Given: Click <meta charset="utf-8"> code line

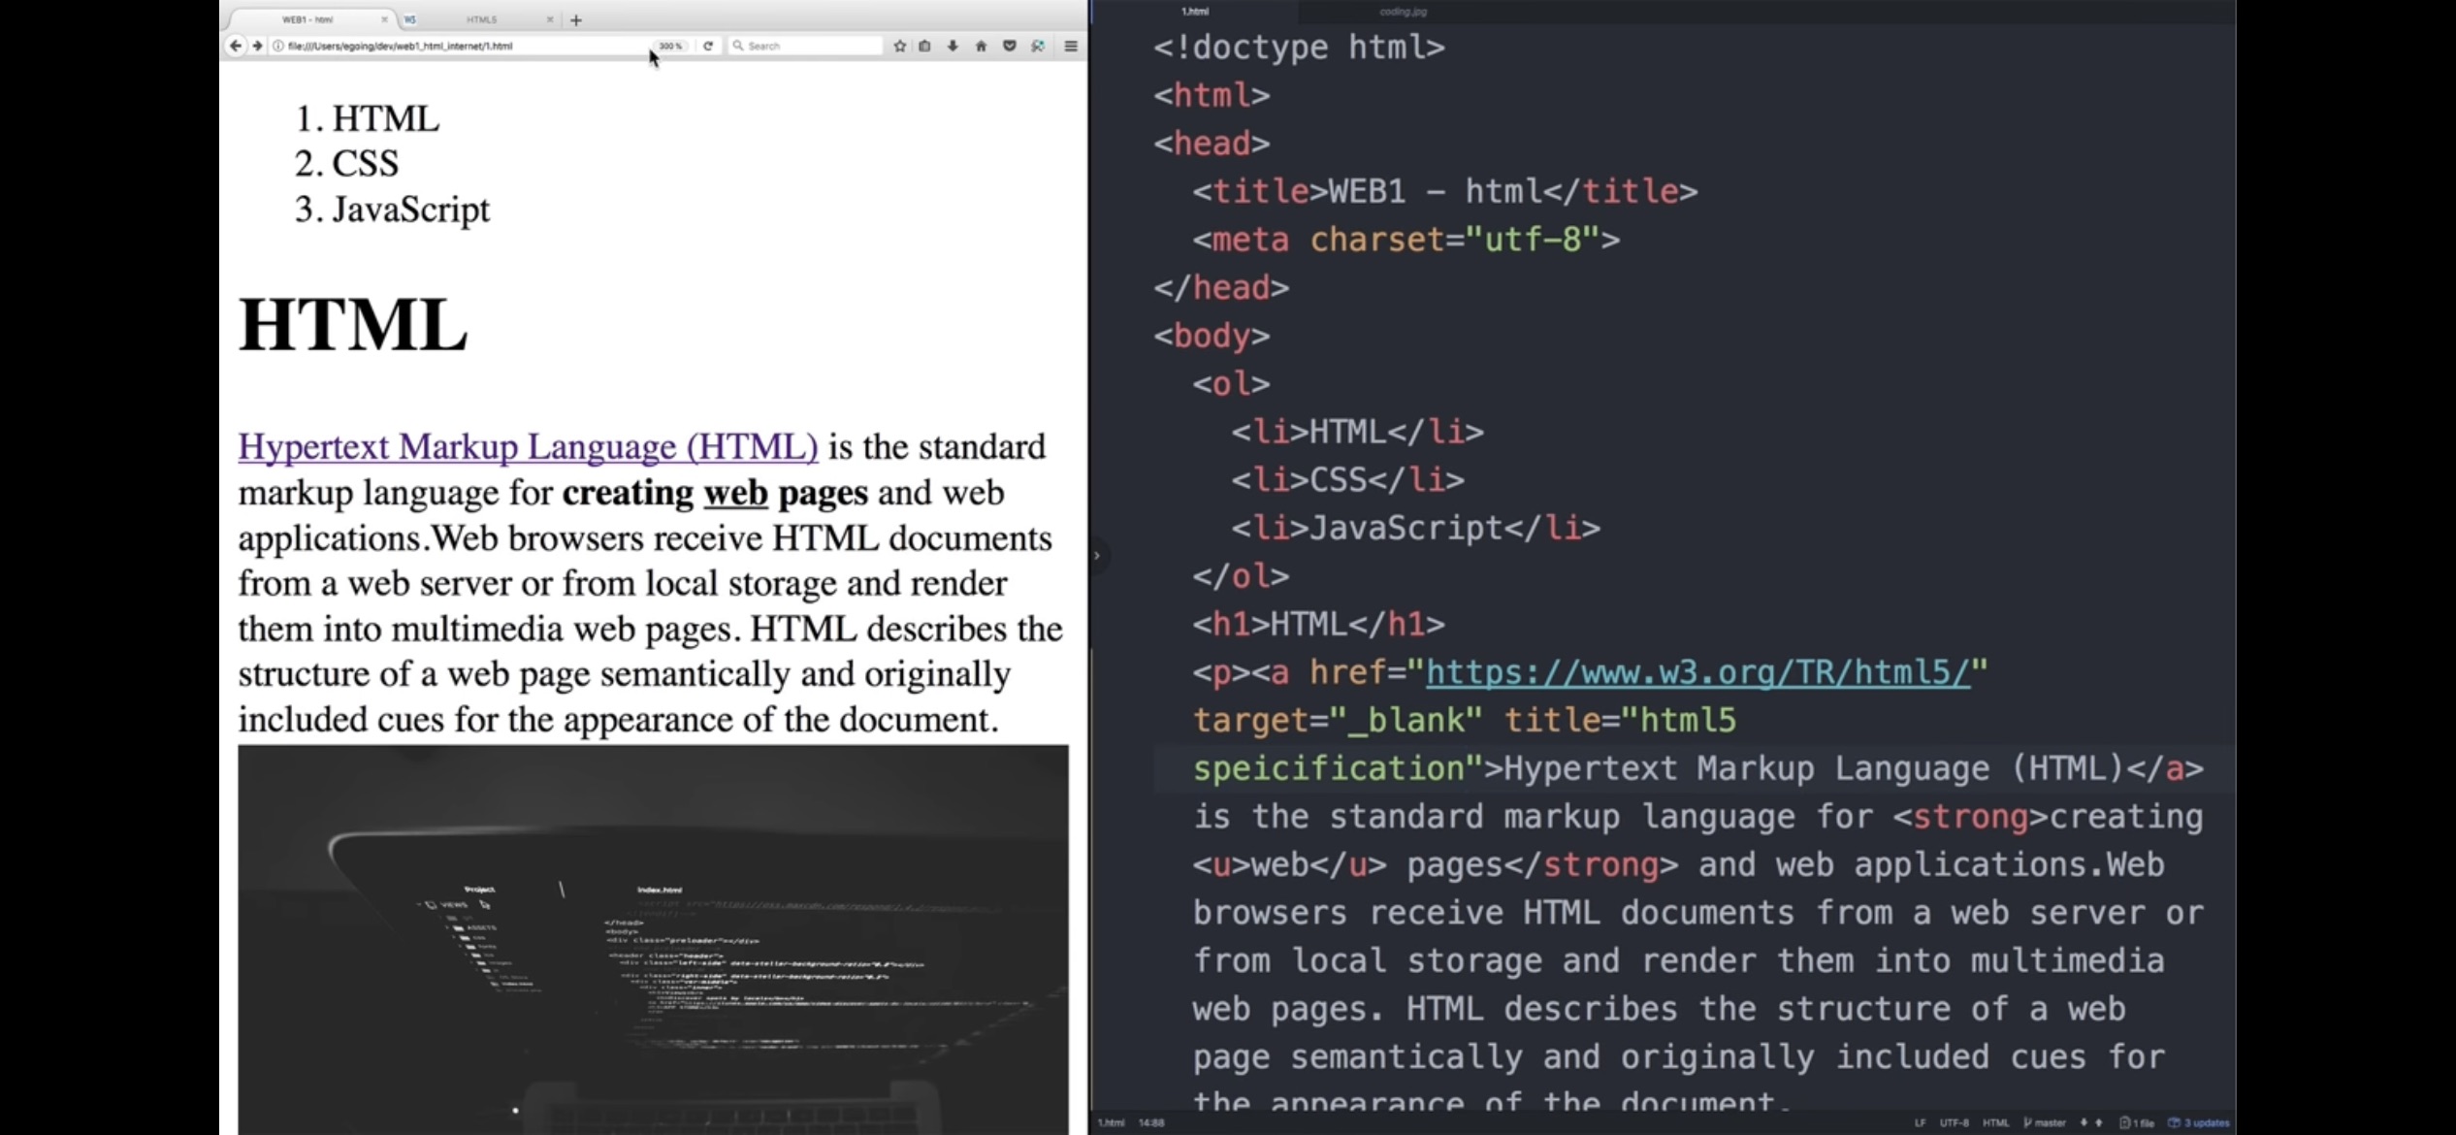Looking at the screenshot, I should pos(1406,240).
